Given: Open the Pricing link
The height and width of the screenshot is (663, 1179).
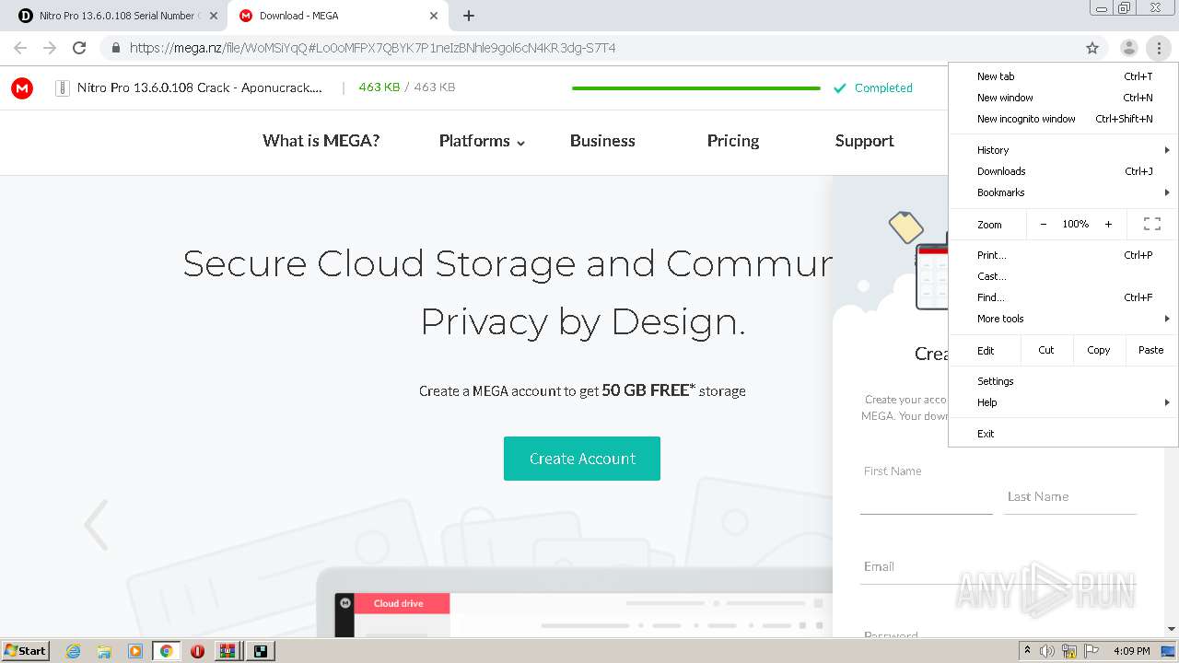Looking at the screenshot, I should coord(733,141).
